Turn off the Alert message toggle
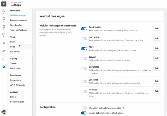Image resolution: width=167 pixels, height=116 pixels. coord(84,49)
